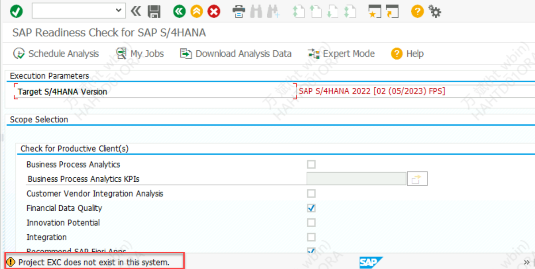535x269 pixels.
Task: Click inside the transaction command field
Action: pyautogui.click(x=73, y=11)
